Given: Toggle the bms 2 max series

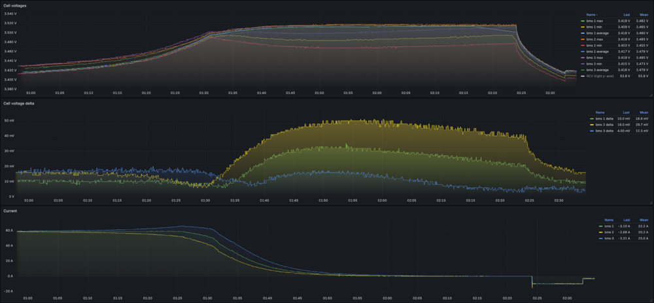Looking at the screenshot, I should (594, 39).
